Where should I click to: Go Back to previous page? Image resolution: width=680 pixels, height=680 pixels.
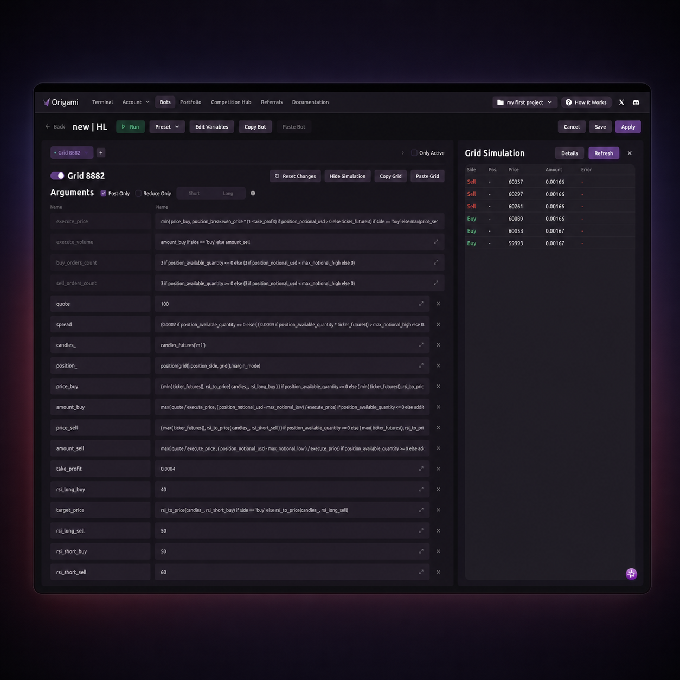55,127
